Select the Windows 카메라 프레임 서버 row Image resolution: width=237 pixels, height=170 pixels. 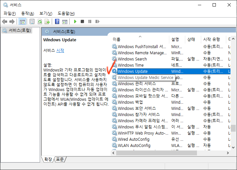pos(171,121)
